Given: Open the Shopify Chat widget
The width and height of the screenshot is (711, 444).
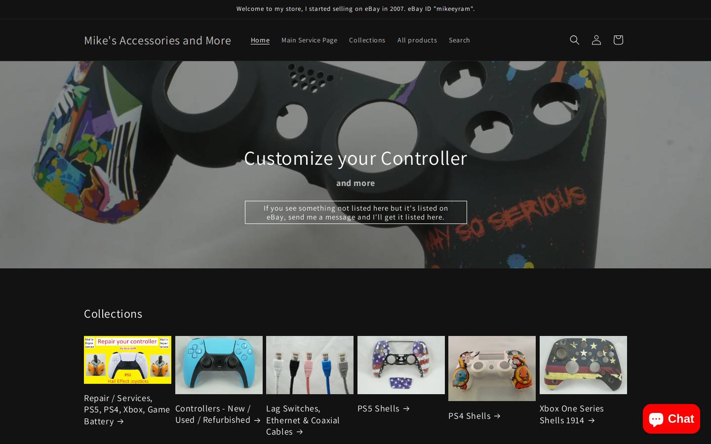Looking at the screenshot, I should click(671, 419).
